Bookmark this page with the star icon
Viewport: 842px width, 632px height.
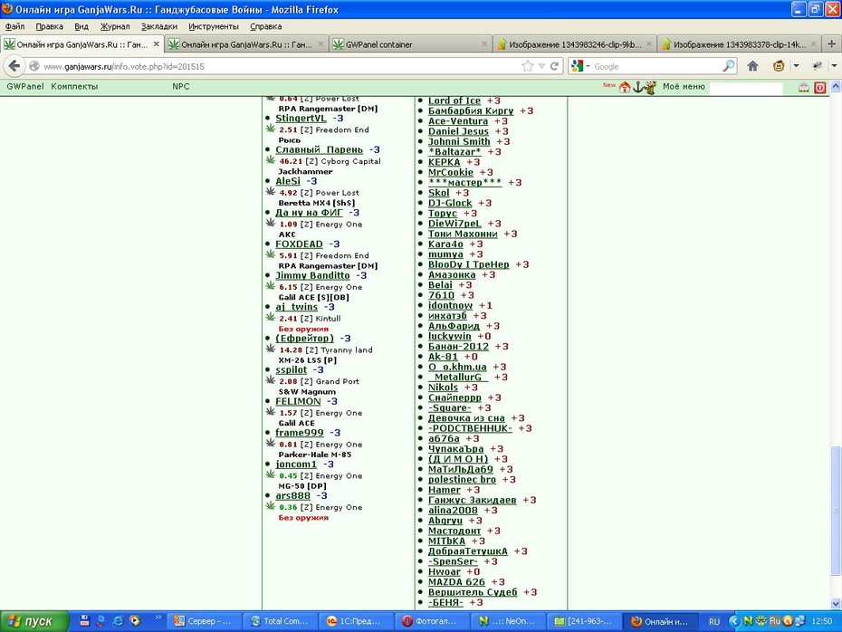527,66
